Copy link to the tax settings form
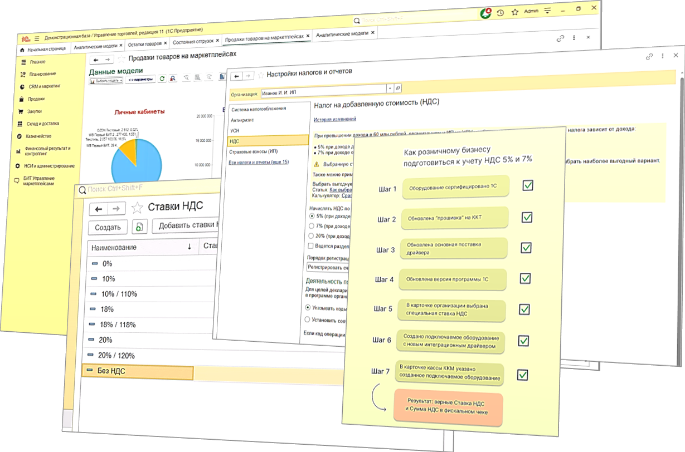The height and width of the screenshot is (452, 685). click(x=649, y=56)
